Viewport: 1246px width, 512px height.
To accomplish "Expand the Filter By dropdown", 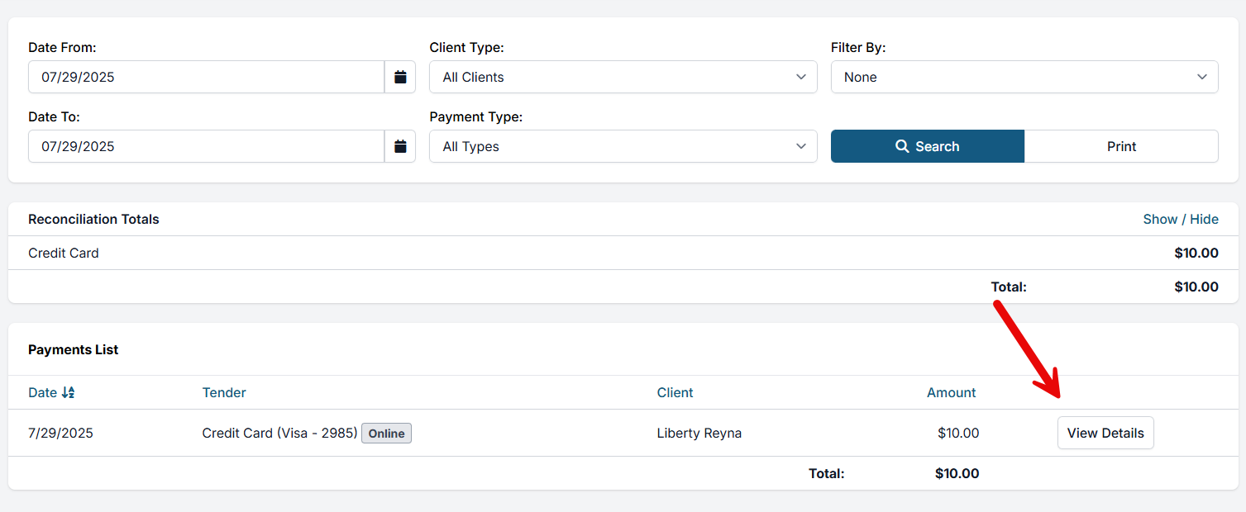I will point(1024,77).
